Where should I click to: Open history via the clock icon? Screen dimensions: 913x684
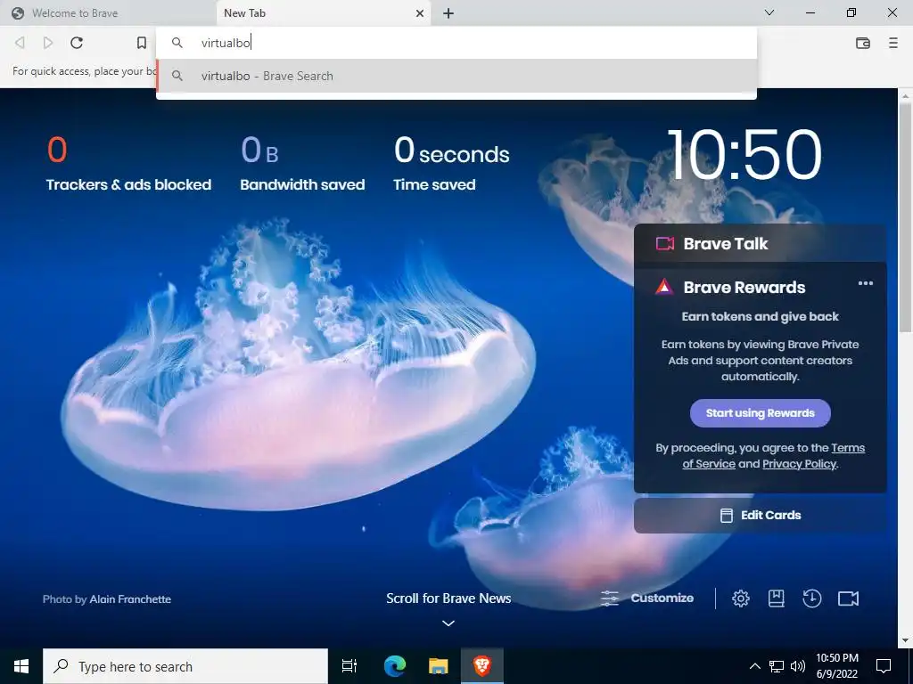coord(811,598)
